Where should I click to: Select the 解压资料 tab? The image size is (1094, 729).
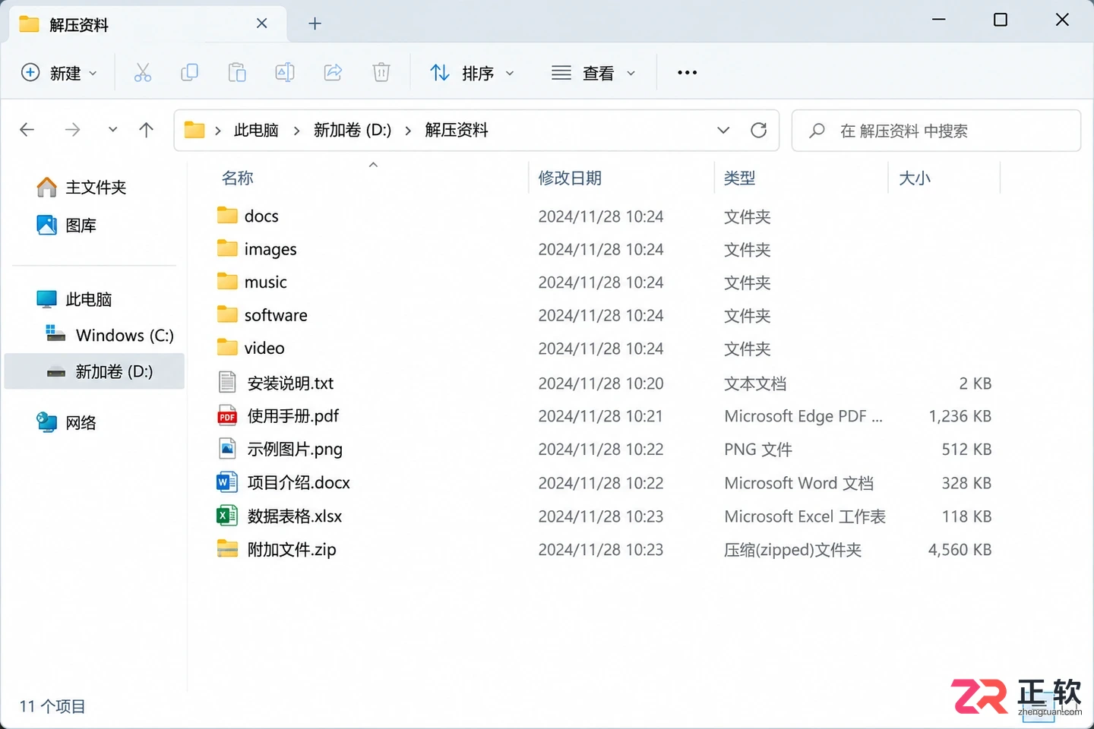coord(147,24)
